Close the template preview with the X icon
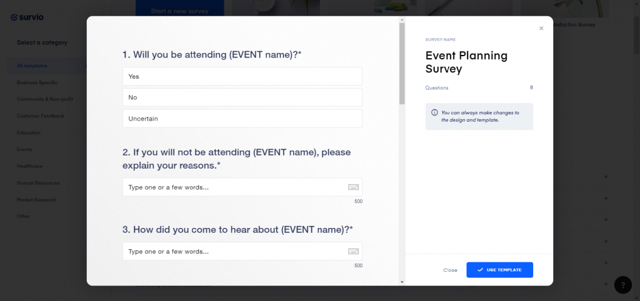The width and height of the screenshot is (640, 301). click(541, 28)
